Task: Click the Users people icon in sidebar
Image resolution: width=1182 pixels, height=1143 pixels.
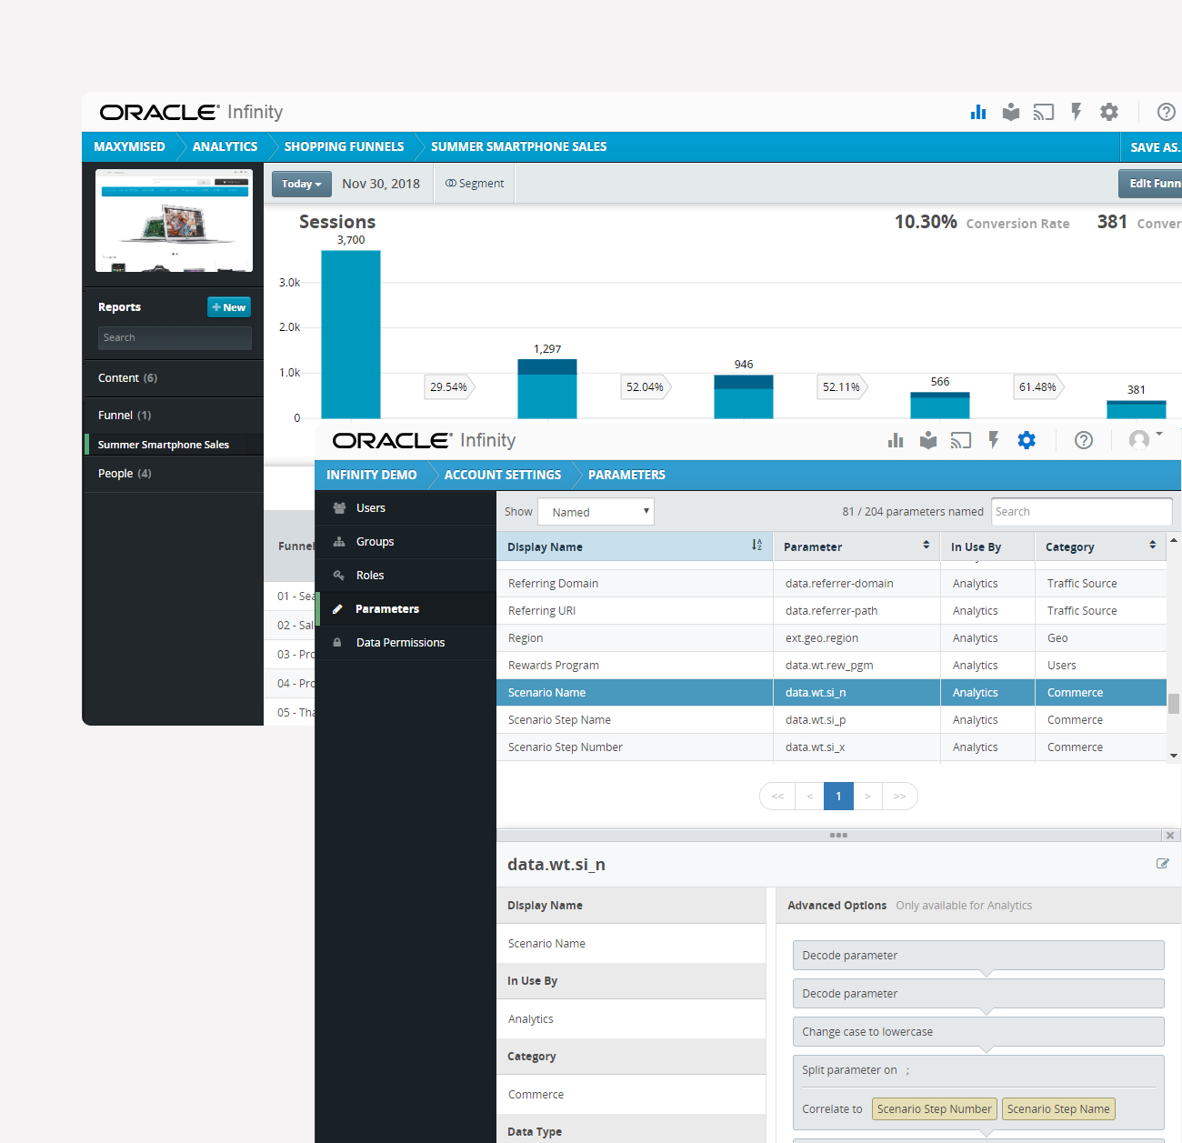Action: (x=339, y=508)
